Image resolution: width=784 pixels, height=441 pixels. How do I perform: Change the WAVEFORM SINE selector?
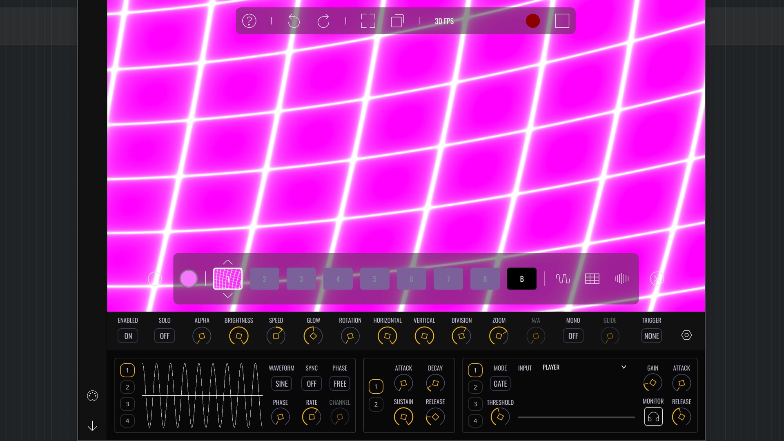coord(281,383)
